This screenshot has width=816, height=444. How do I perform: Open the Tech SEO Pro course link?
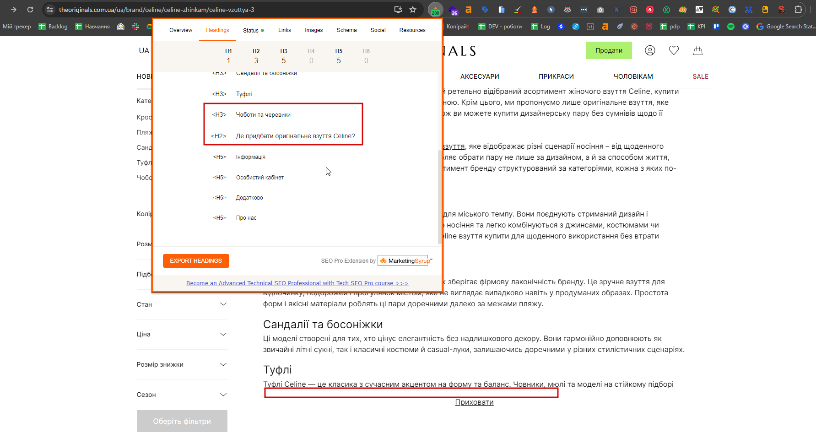point(297,283)
